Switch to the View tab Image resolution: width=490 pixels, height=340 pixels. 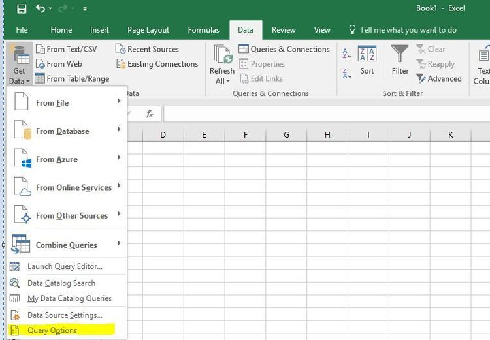coord(322,30)
